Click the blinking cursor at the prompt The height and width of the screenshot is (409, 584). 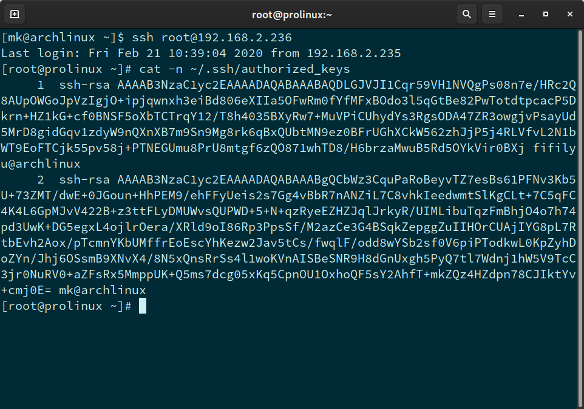143,306
